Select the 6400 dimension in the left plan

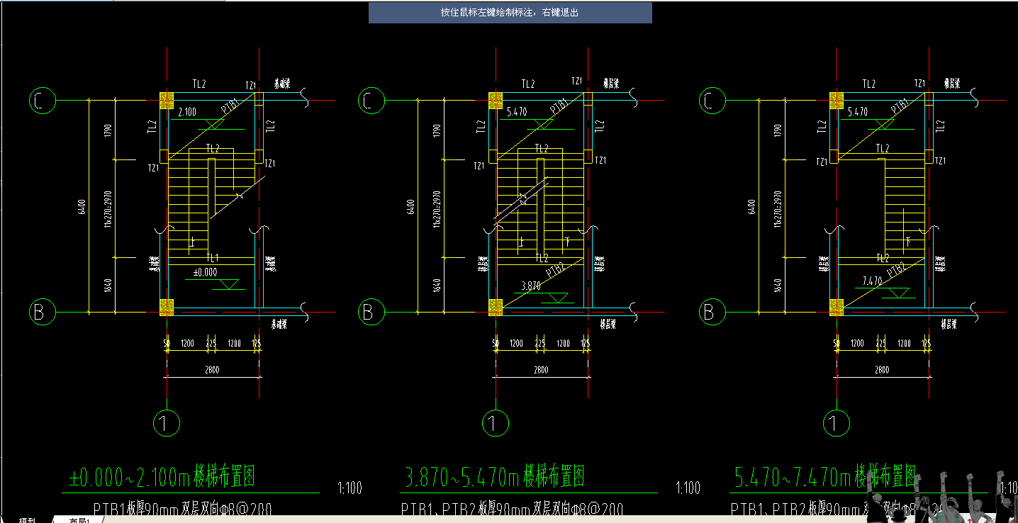[x=82, y=207]
